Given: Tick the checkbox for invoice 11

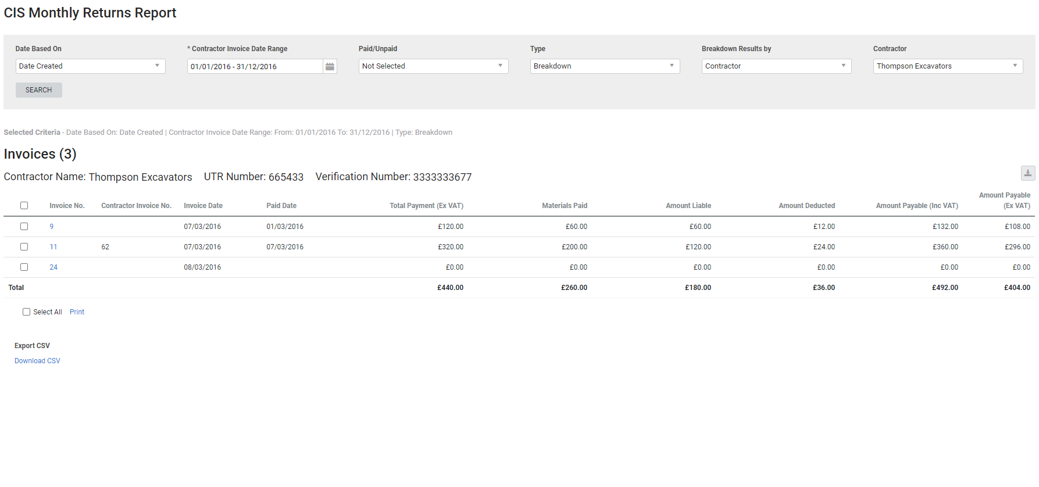Looking at the screenshot, I should pyautogui.click(x=24, y=247).
